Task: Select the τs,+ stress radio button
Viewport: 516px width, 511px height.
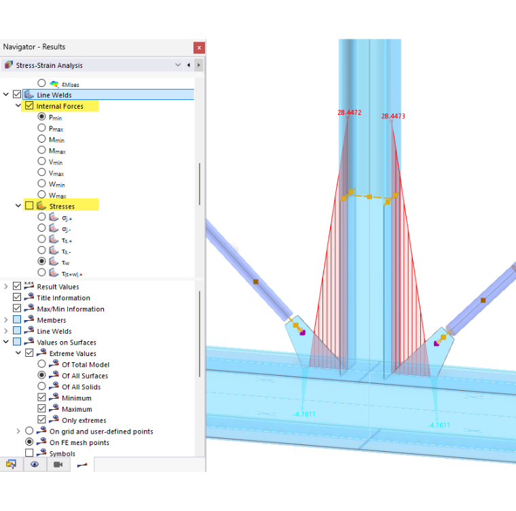Action: pos(41,239)
